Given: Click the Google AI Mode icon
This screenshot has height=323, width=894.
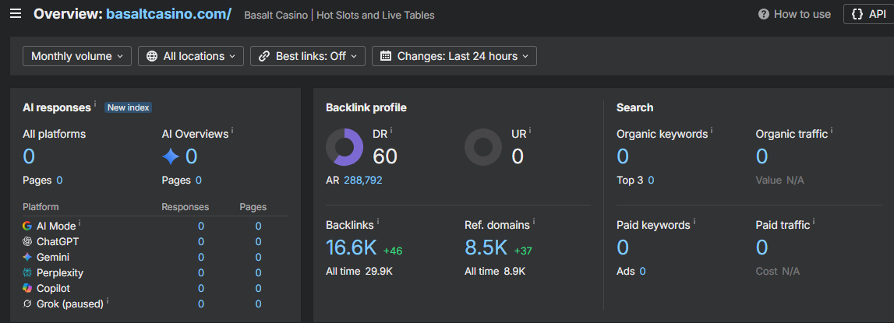Looking at the screenshot, I should pyautogui.click(x=27, y=226).
